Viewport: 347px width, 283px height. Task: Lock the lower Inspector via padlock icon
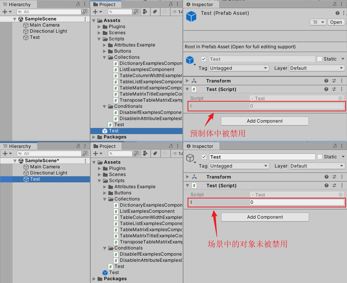(x=335, y=146)
